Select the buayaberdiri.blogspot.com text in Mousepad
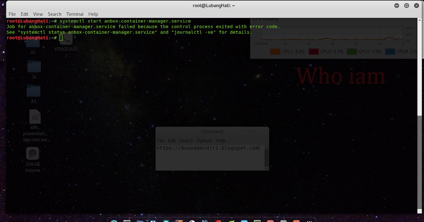This screenshot has width=424, height=222. pos(208,148)
